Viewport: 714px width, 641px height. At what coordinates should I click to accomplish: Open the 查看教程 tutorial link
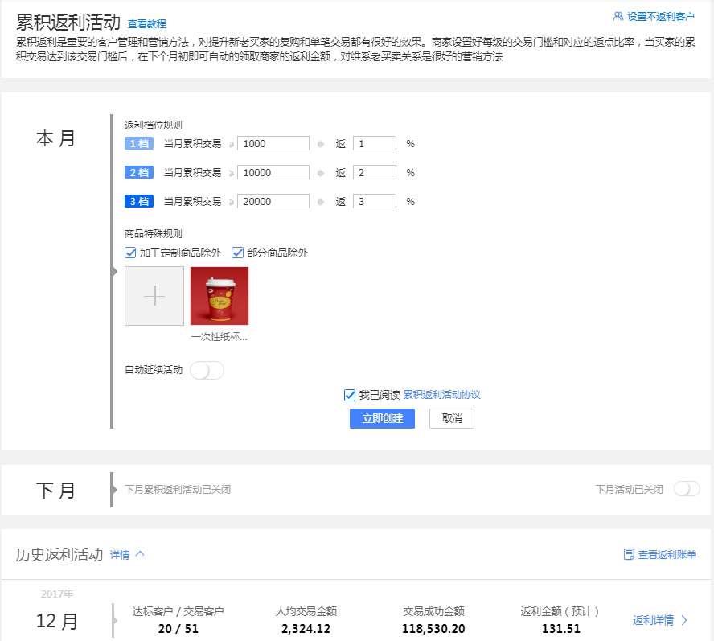(x=147, y=25)
